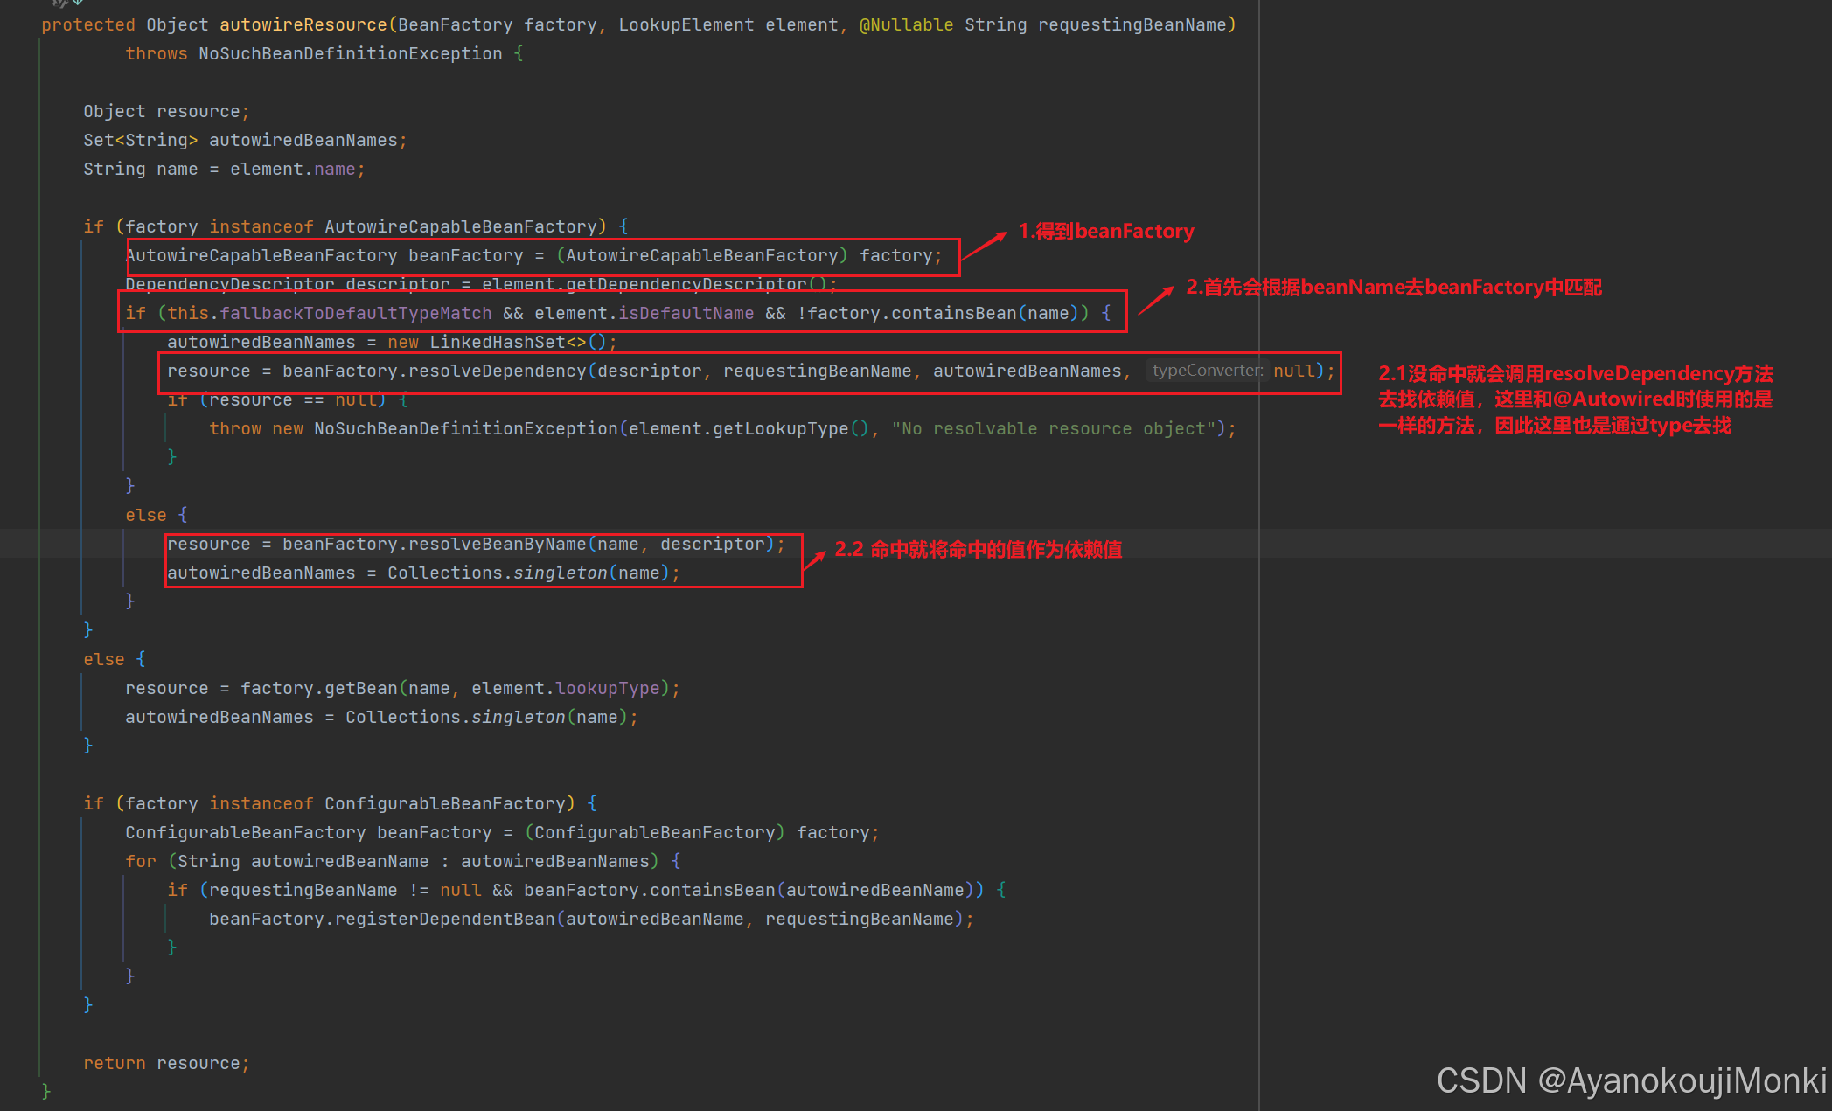Click the red annotation '1.得到beanFactory'
The image size is (1832, 1111).
coord(1105,231)
